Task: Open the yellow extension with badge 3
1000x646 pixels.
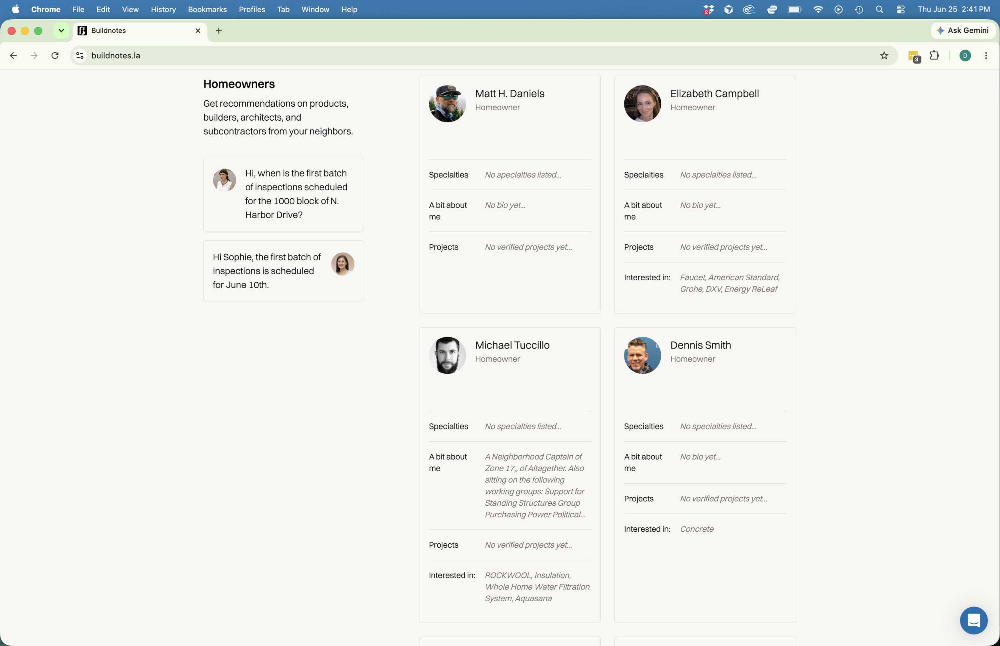Action: pos(914,56)
